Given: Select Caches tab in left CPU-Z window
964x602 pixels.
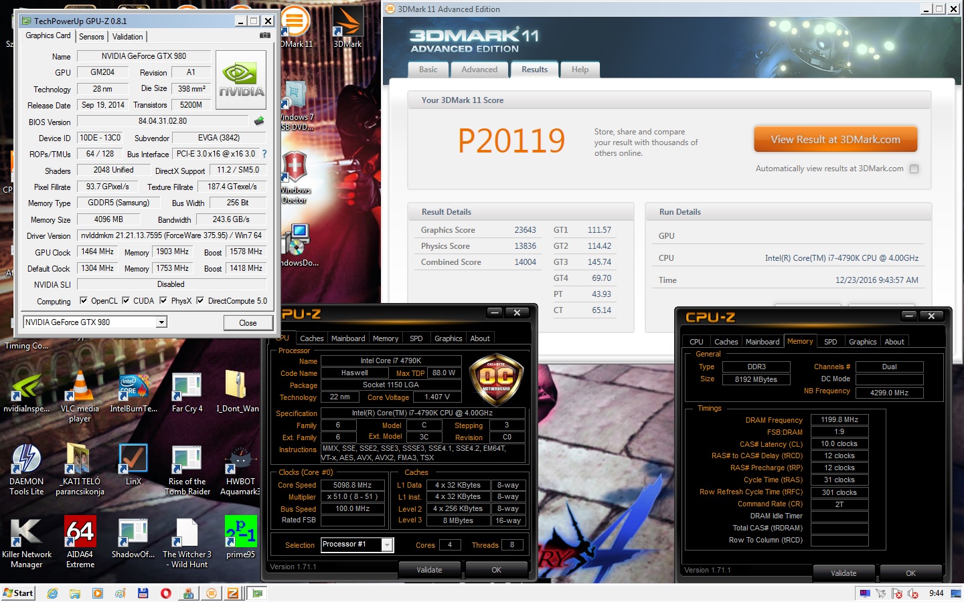Looking at the screenshot, I should coord(311,338).
